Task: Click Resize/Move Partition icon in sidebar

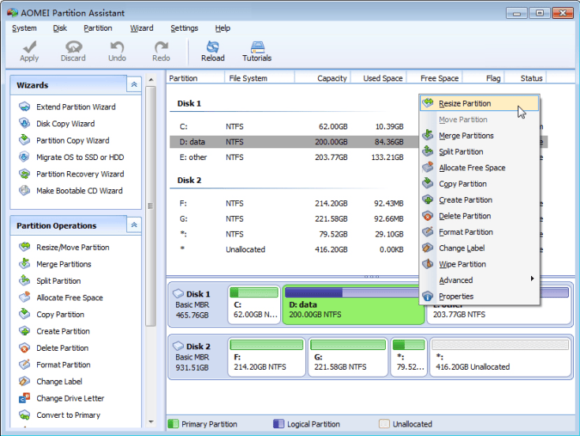Action: pos(24,247)
